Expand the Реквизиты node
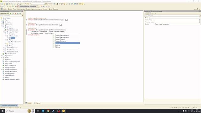 tap(5, 34)
